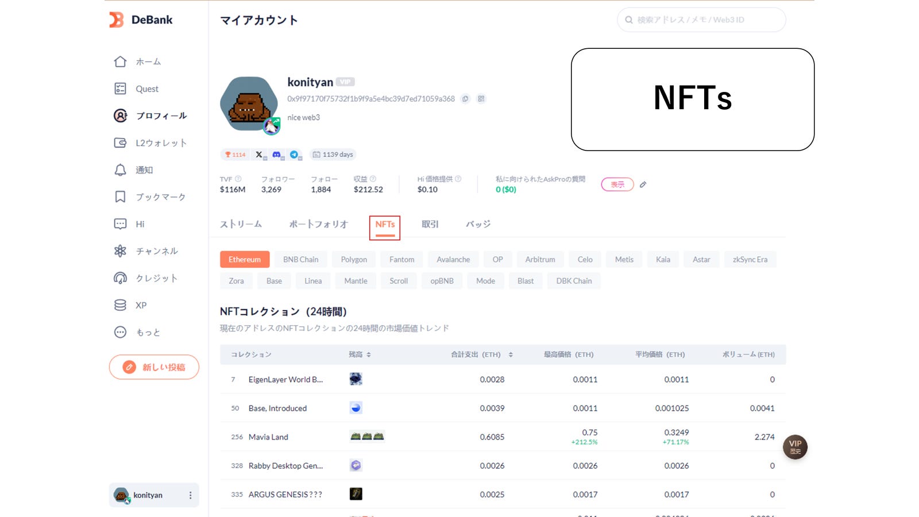Select the BNB Chain filter
Screen dimensions: 919x517
pyautogui.click(x=300, y=260)
